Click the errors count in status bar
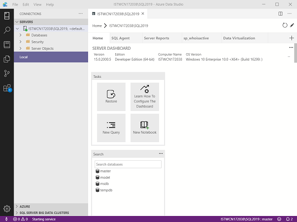 tap(17, 219)
